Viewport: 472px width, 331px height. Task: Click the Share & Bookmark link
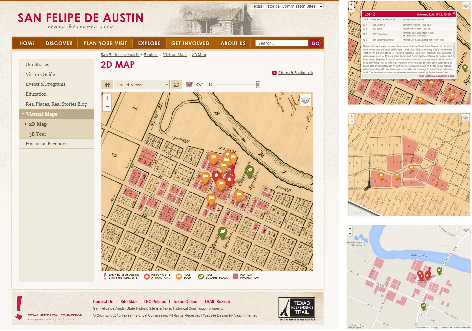click(296, 73)
